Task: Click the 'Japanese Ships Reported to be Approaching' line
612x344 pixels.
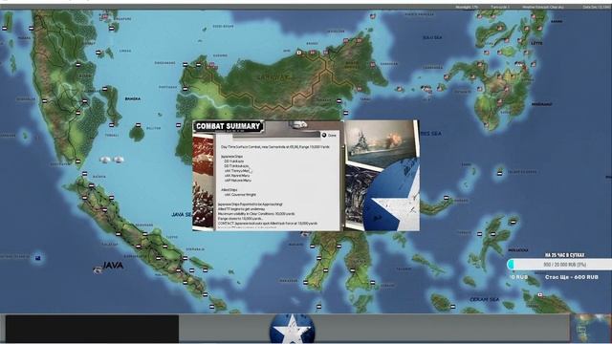Action: [x=251, y=204]
